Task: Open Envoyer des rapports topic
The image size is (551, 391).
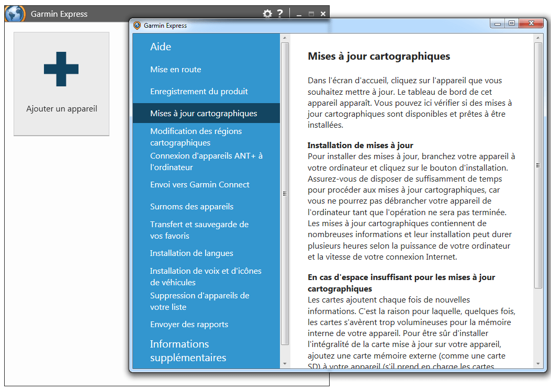Action: point(189,324)
